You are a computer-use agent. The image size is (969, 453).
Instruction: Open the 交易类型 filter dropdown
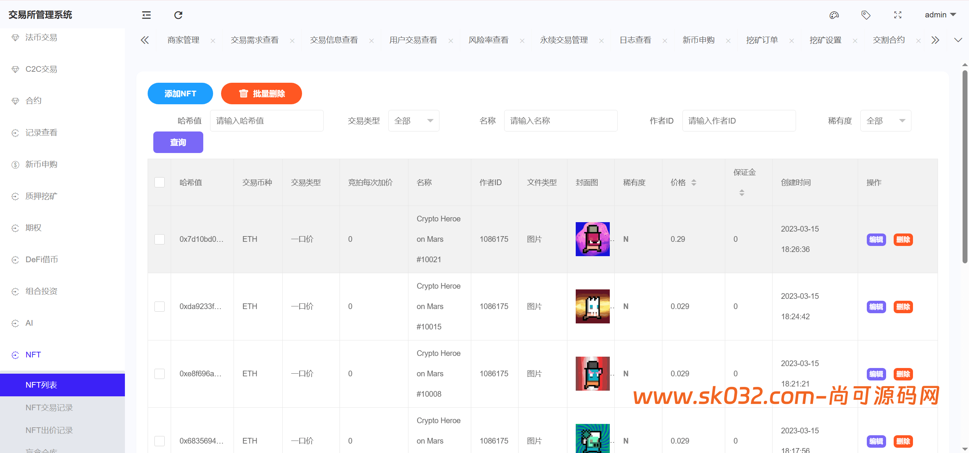(x=414, y=121)
